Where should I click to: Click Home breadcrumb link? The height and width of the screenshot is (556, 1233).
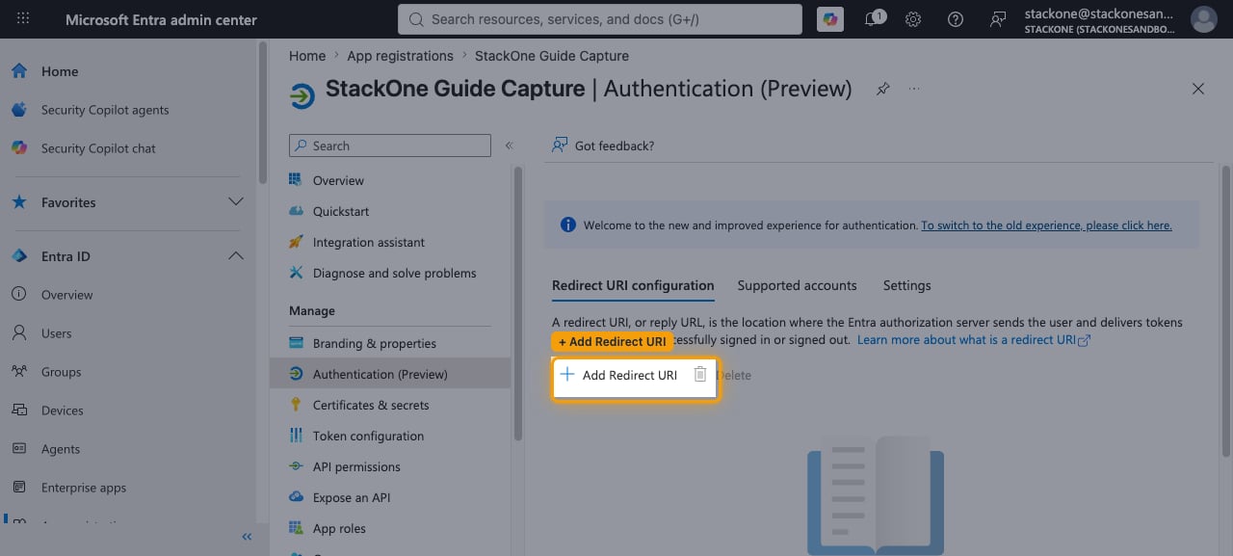[x=307, y=56]
